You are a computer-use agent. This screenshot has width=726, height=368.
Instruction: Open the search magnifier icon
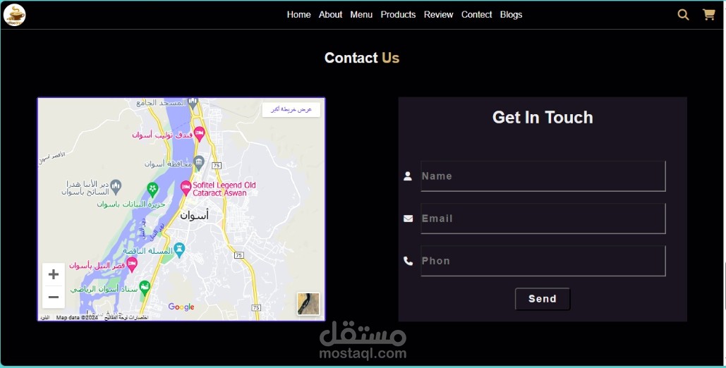point(683,15)
